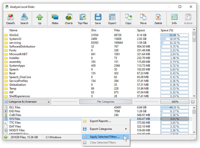Open Categorize By Extension dropdown
Image resolution: width=200 pixels, height=148 pixels.
[x=27, y=102]
